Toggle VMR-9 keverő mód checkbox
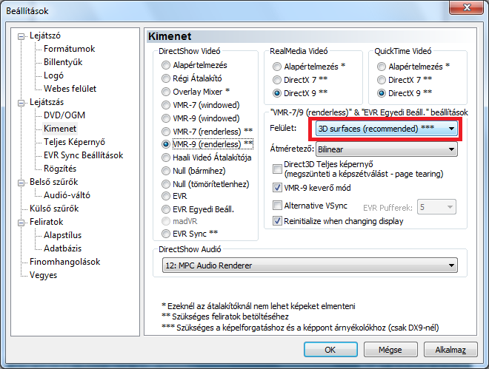Screen dimensions: 489x369 click(277, 188)
